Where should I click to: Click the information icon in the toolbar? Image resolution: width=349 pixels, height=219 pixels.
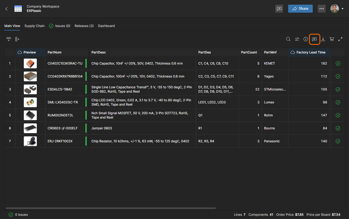point(306,39)
